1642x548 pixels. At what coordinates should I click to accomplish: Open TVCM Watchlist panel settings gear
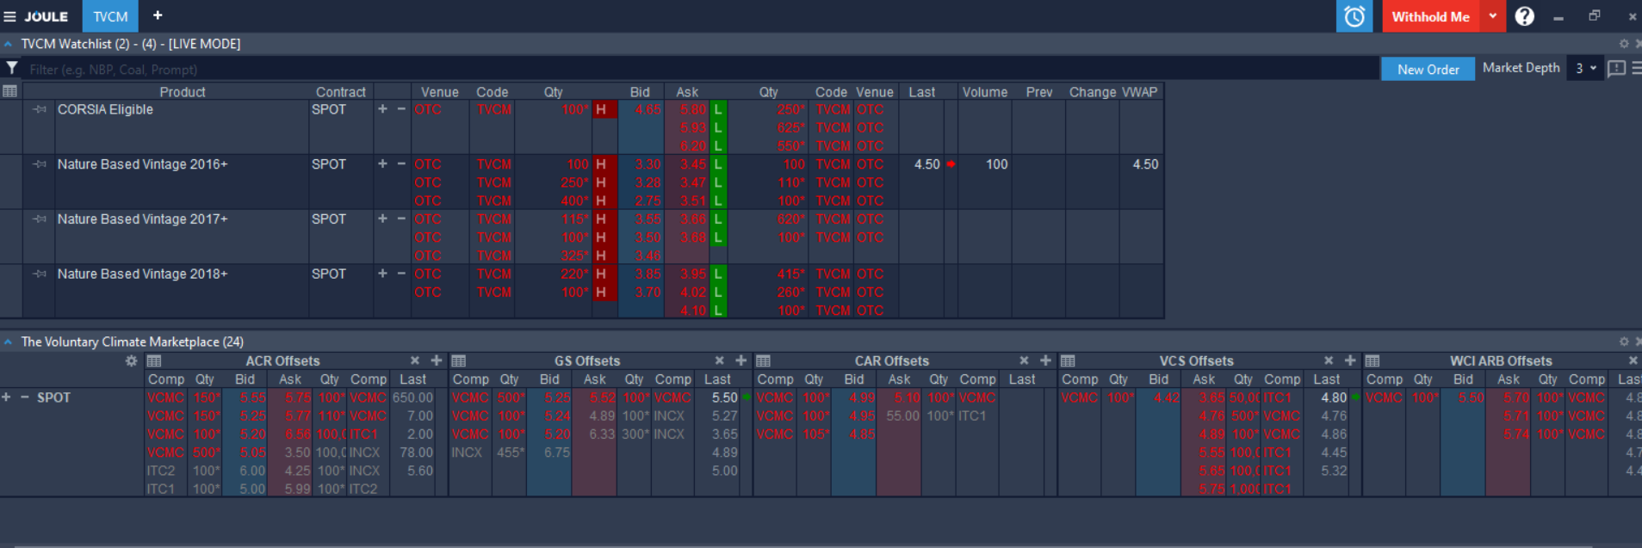(x=1624, y=44)
